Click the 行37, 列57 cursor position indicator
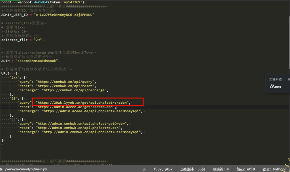 coord(163,169)
